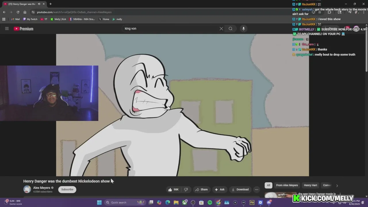This screenshot has width=368, height=207.
Task: Click the video title 'Henry Danger was the dumbest'
Action: coord(66,181)
